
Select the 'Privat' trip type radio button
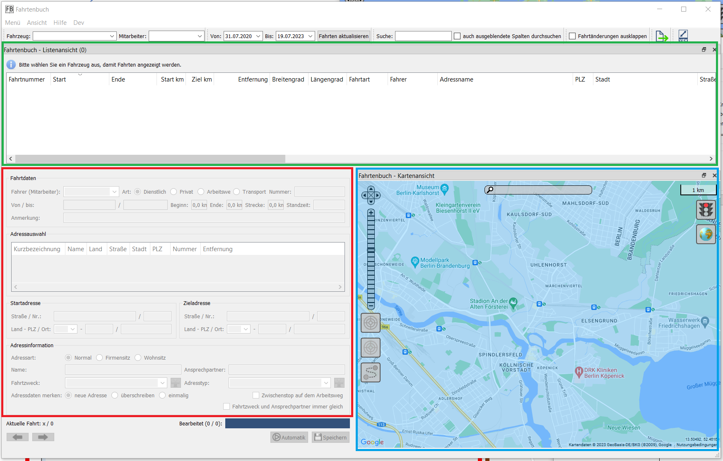[174, 192]
